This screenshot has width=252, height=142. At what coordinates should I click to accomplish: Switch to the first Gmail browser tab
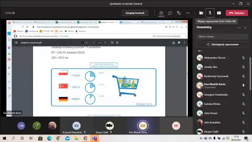click(22, 22)
